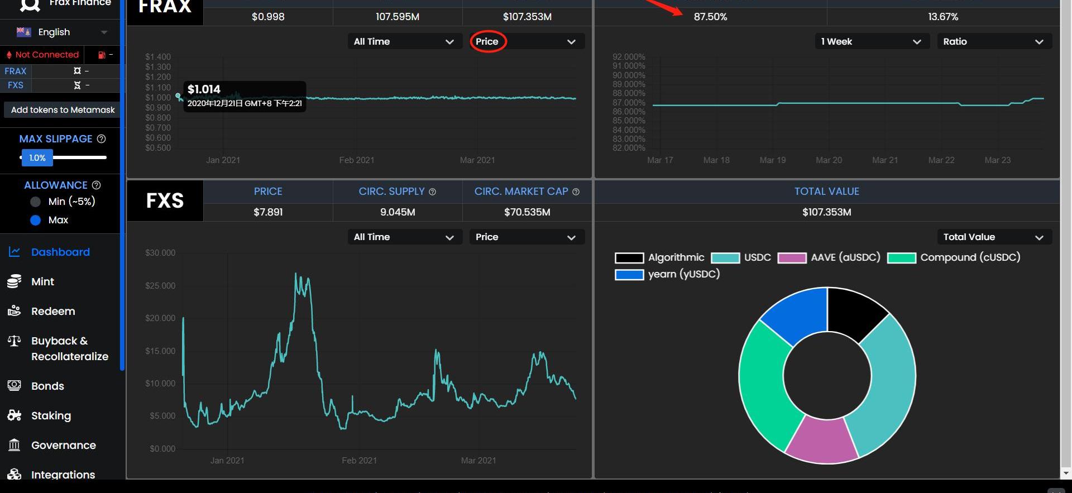
Task: Go to the Redeem page
Action: coord(53,311)
